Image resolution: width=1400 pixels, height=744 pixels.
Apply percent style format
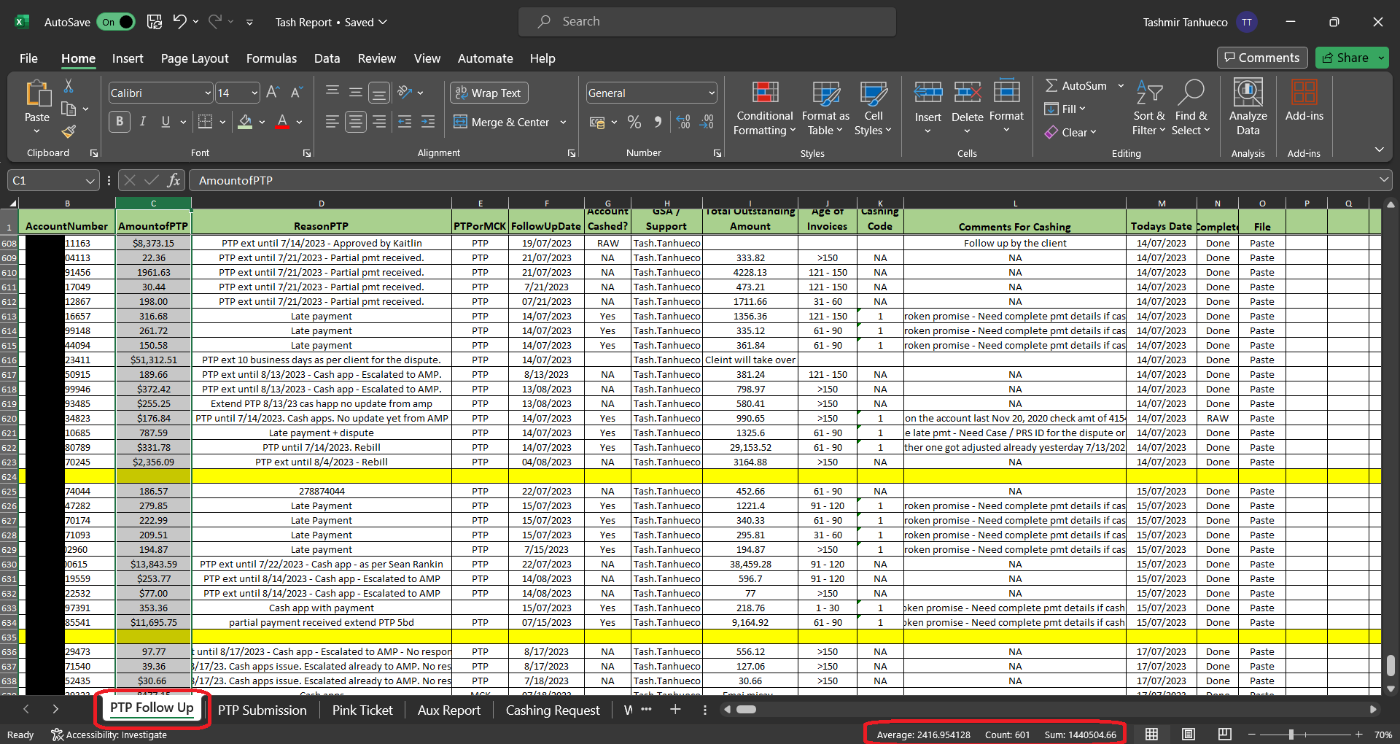click(634, 122)
